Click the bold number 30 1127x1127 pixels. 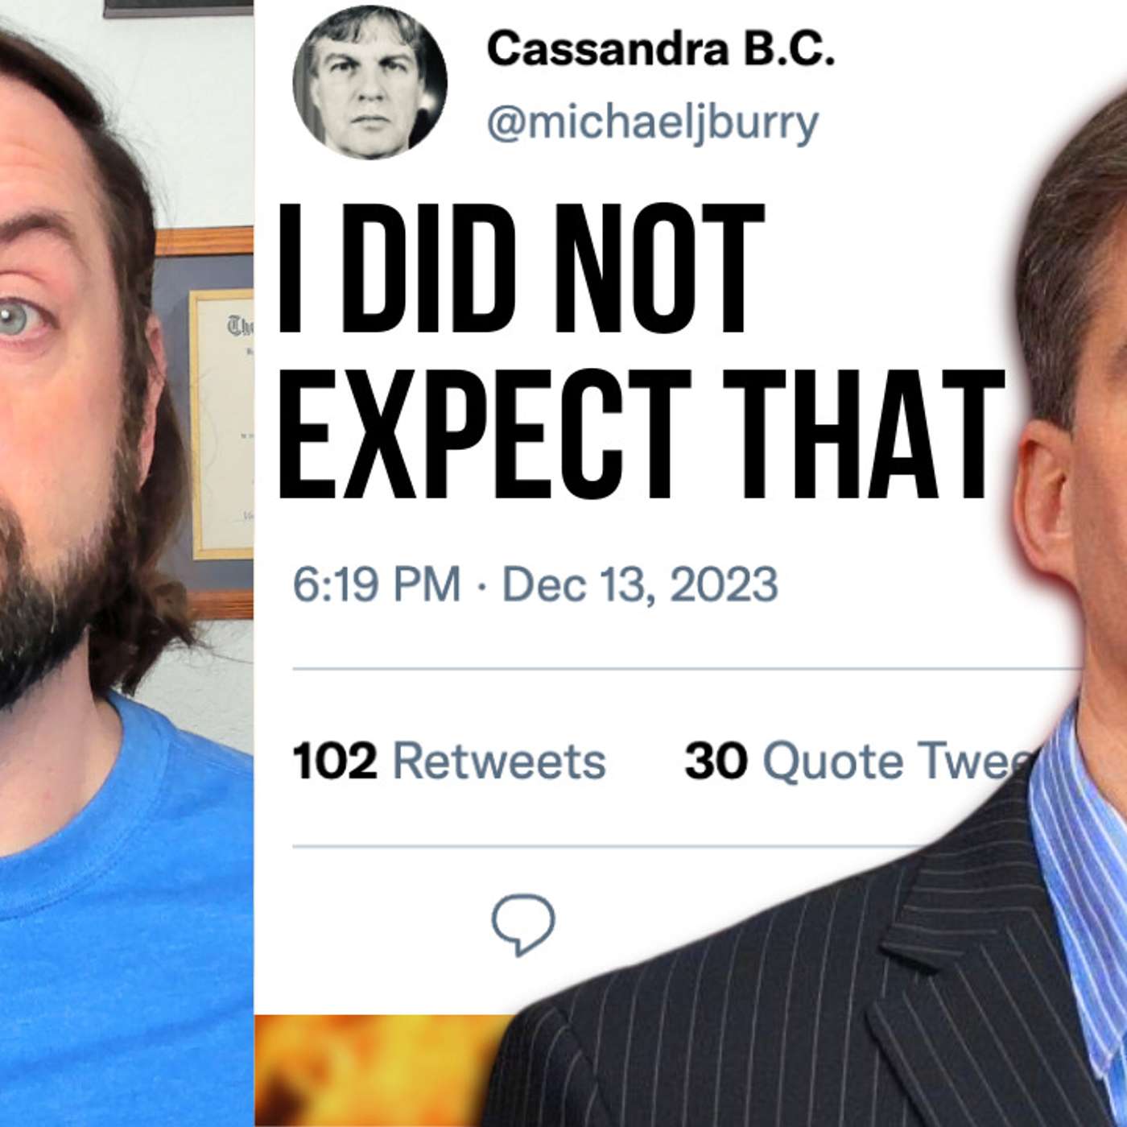[716, 761]
